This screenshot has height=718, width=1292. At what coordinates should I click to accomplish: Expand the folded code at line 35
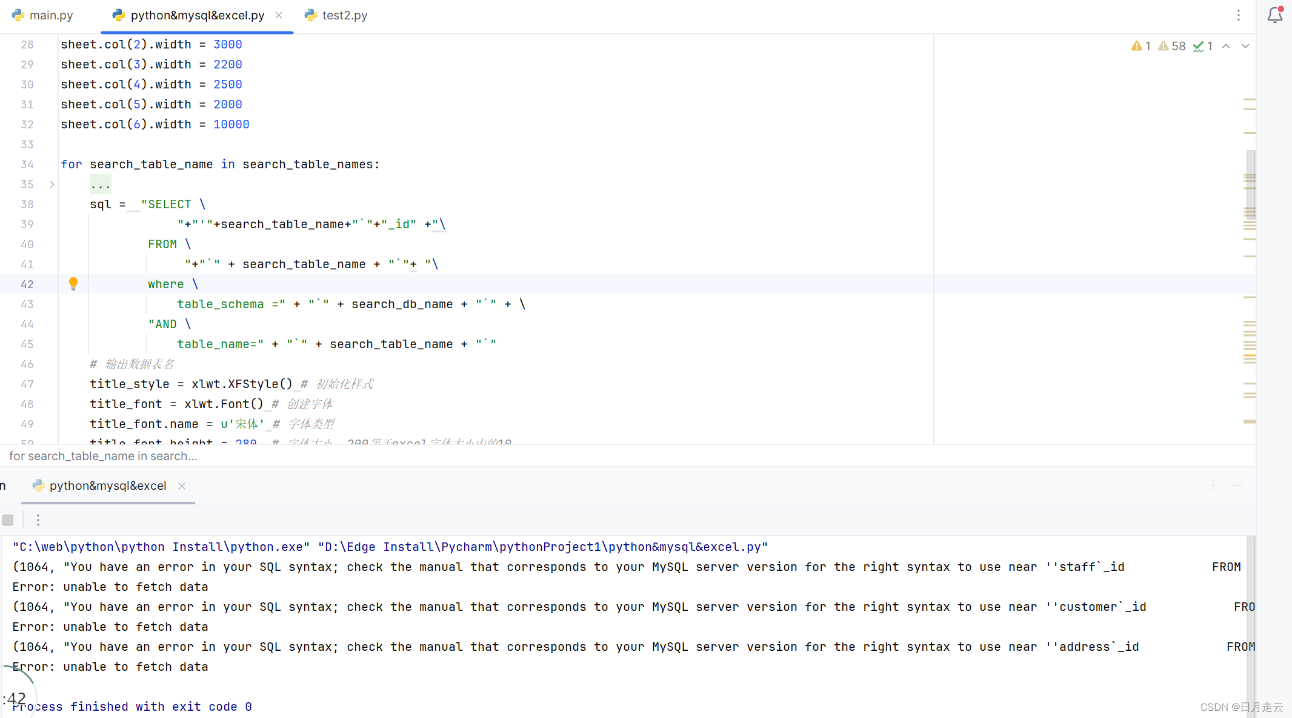52,185
